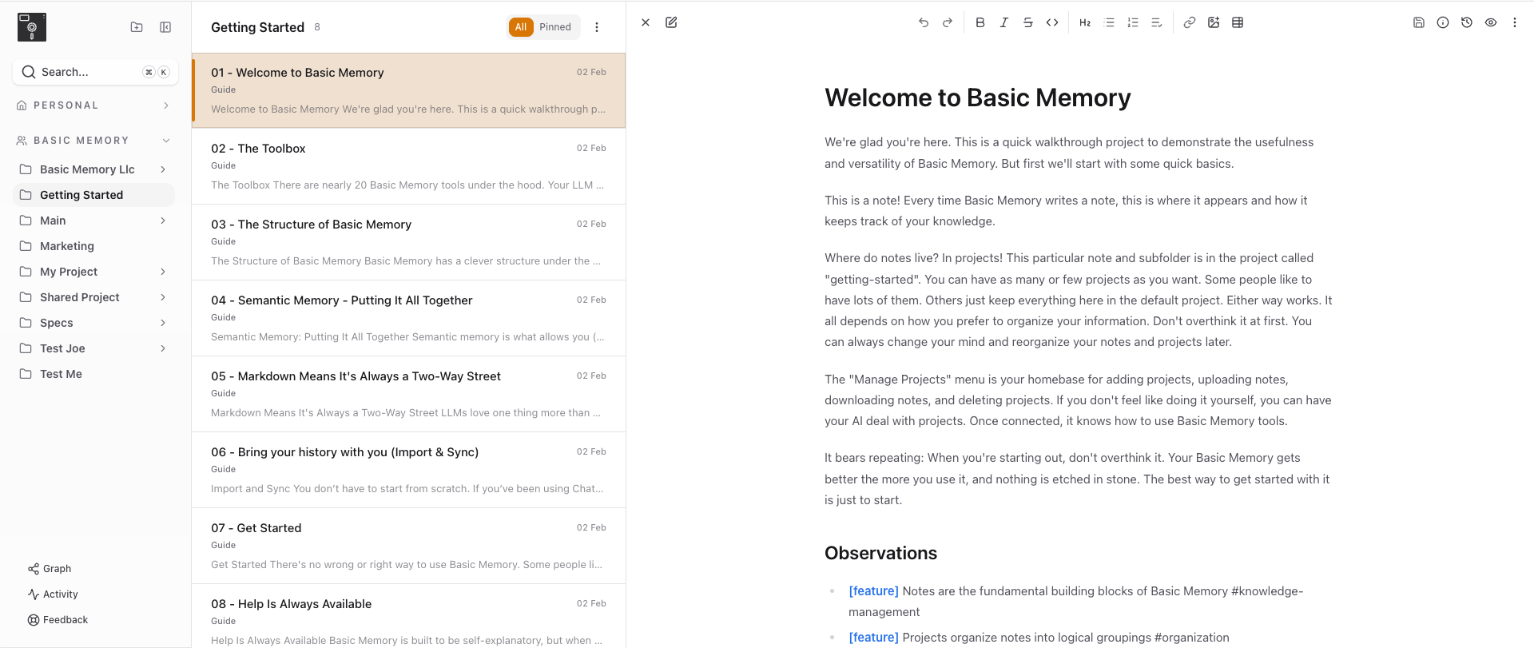Open note 04 - Semantic Memory
Screen dimensions: 1534x648
coord(408,318)
